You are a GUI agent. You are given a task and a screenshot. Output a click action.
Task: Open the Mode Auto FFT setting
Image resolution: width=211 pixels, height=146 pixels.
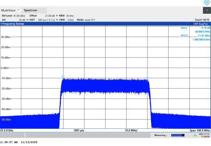[86, 20]
